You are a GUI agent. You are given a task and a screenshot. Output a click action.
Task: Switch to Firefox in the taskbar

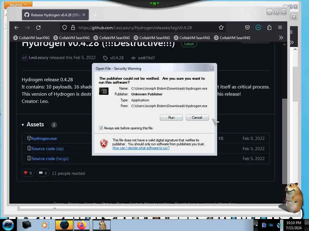coord(82,225)
